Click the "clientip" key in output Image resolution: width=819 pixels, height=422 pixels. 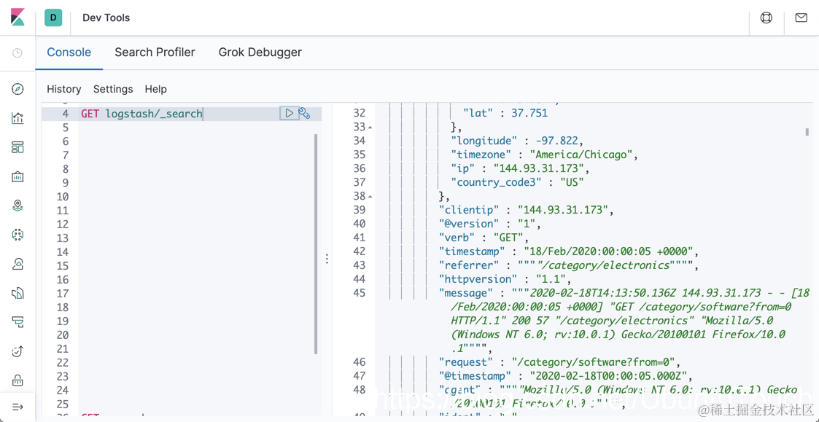coord(467,210)
